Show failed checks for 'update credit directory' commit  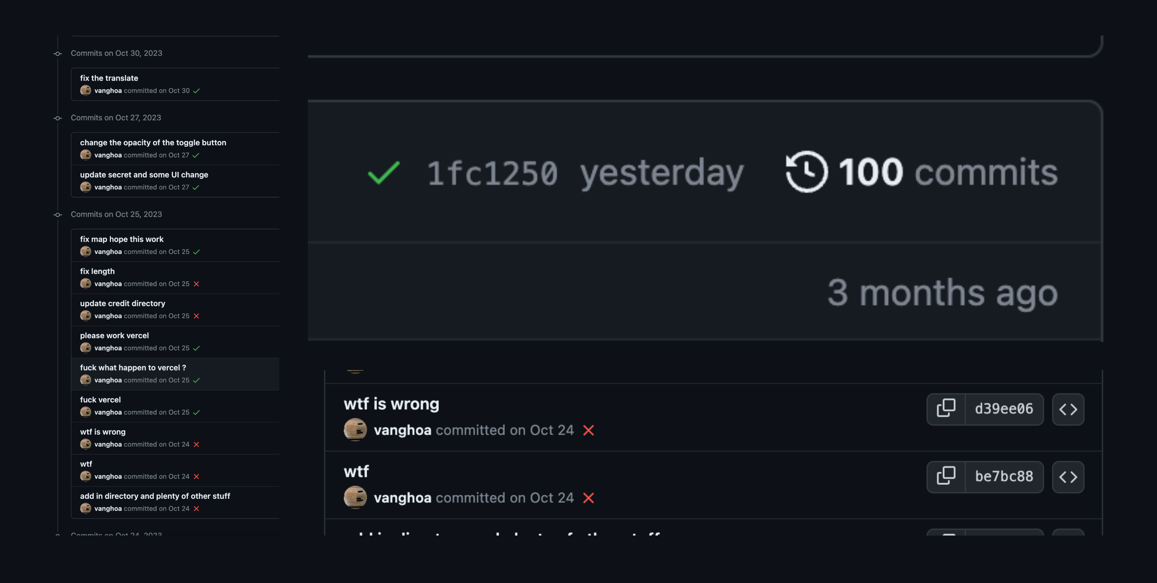(x=196, y=316)
